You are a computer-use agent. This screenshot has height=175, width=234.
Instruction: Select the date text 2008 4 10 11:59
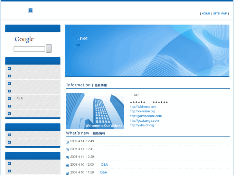[x=82, y=172]
